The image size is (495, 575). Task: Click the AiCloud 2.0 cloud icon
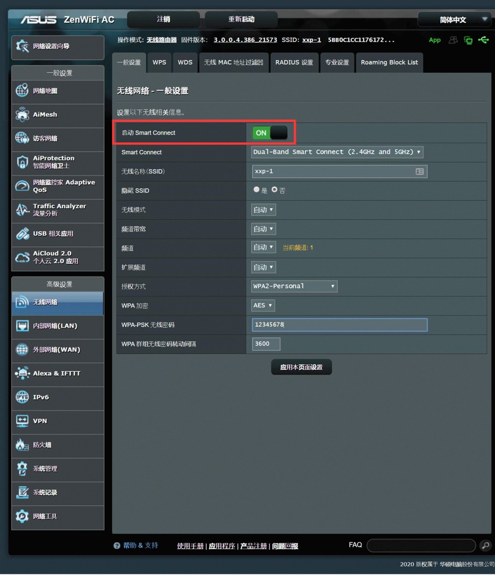(22, 257)
